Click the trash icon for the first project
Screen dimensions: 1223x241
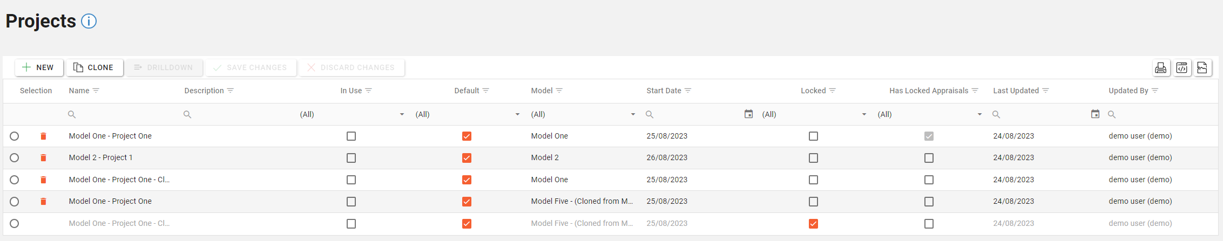click(44, 136)
